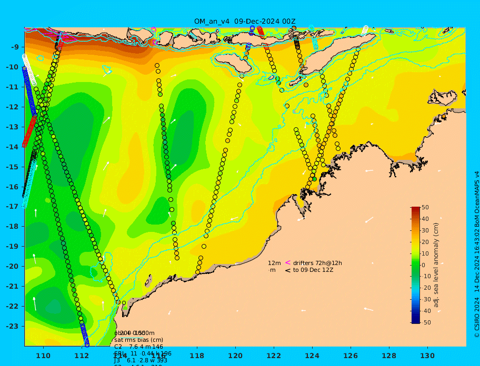The height and width of the screenshot is (366, 480).
Task: Click the colorbar tick label '30'
Action: pyautogui.click(x=425, y=230)
